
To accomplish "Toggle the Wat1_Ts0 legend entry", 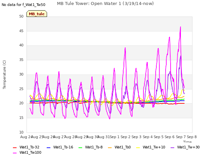I will (x=119, y=147).
